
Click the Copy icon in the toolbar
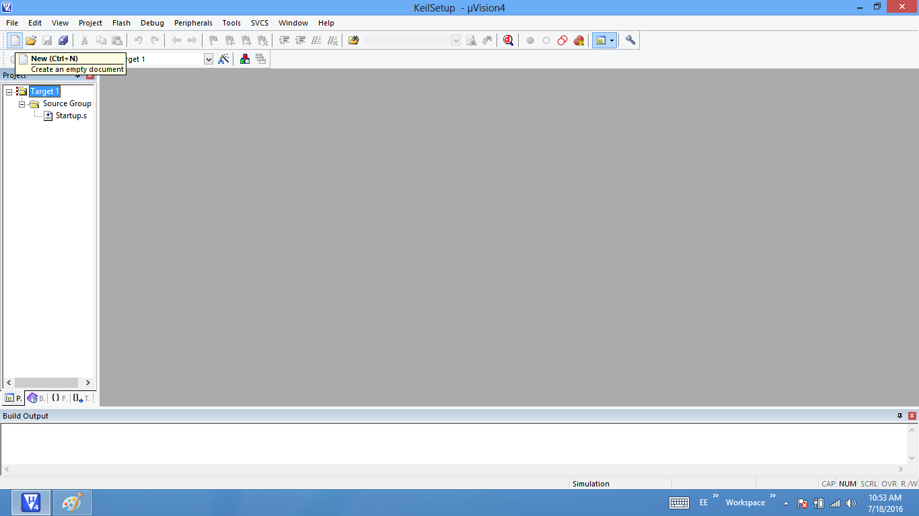point(101,40)
